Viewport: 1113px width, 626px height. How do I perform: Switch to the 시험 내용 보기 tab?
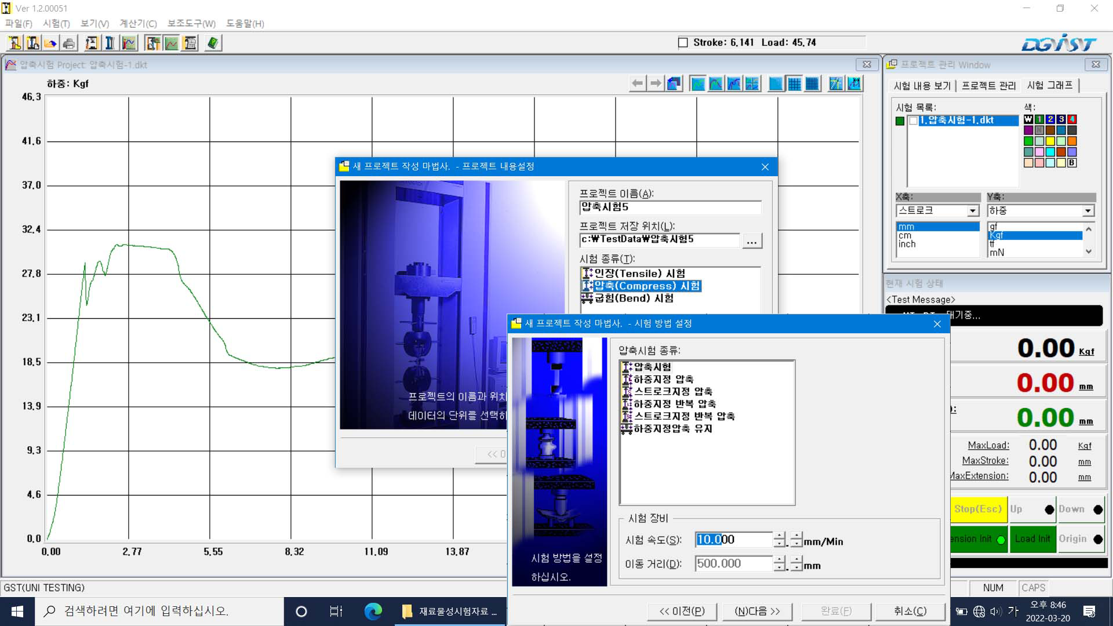(x=922, y=86)
